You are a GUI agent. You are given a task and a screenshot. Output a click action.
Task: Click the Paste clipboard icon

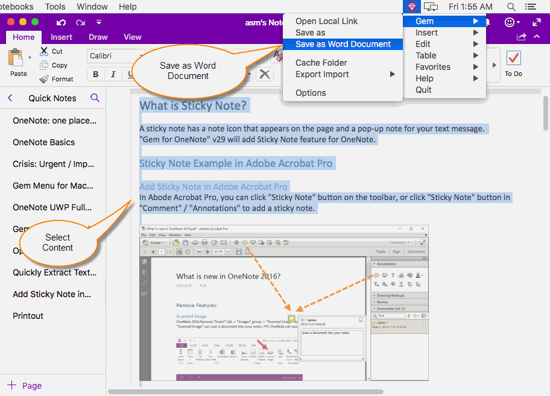(15, 58)
